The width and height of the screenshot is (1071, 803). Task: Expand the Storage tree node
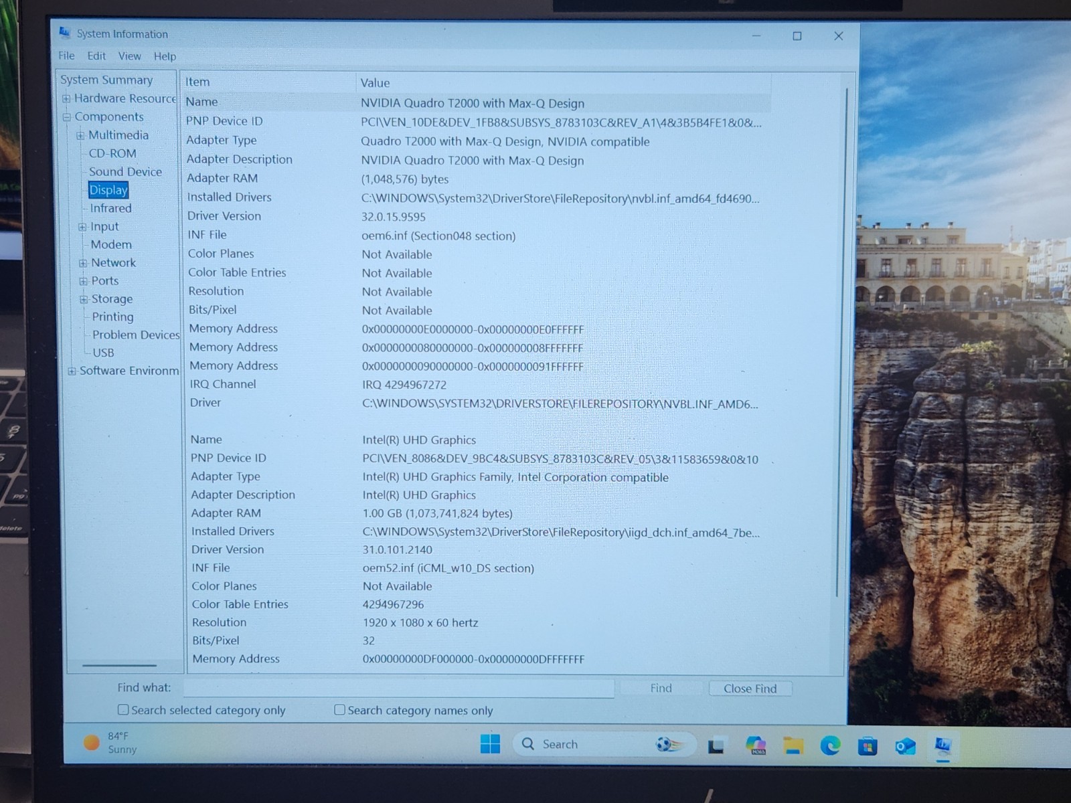(84, 299)
